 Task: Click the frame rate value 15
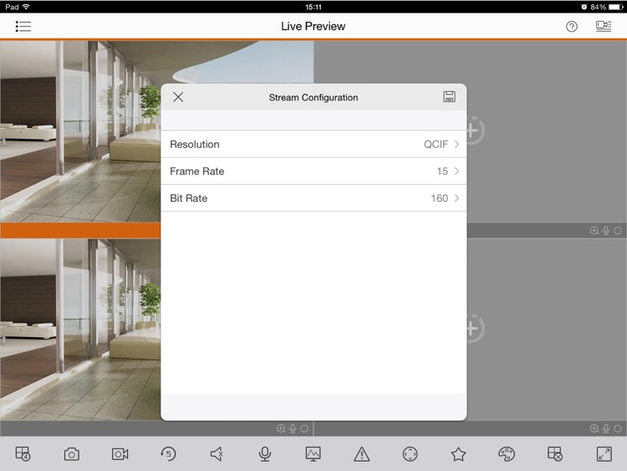tap(442, 172)
